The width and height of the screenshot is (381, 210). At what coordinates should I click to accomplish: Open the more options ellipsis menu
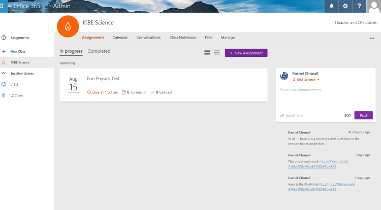[x=372, y=38]
